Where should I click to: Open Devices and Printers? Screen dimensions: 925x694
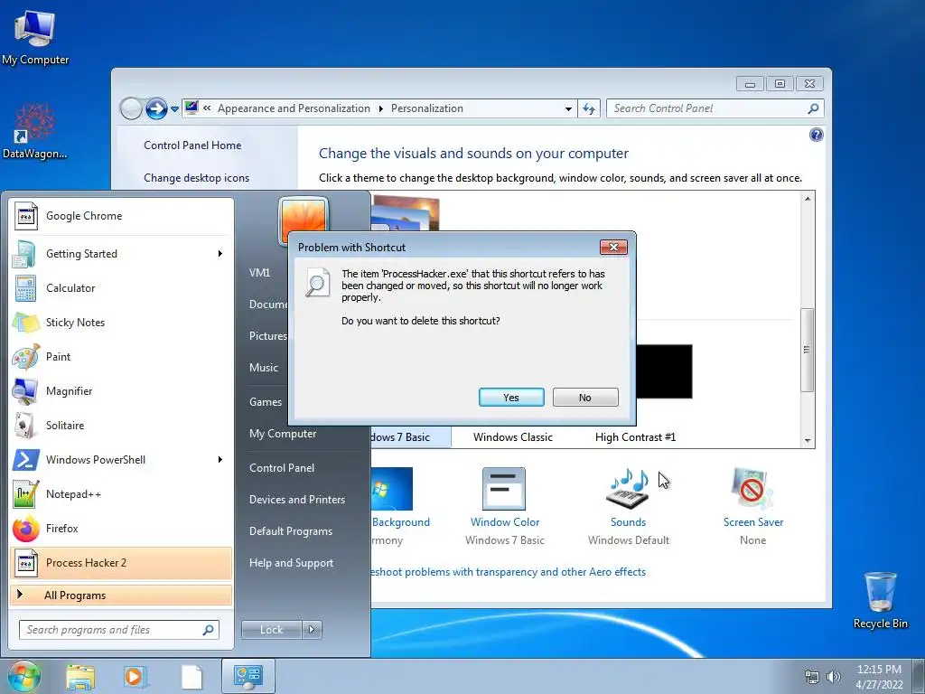(x=296, y=499)
